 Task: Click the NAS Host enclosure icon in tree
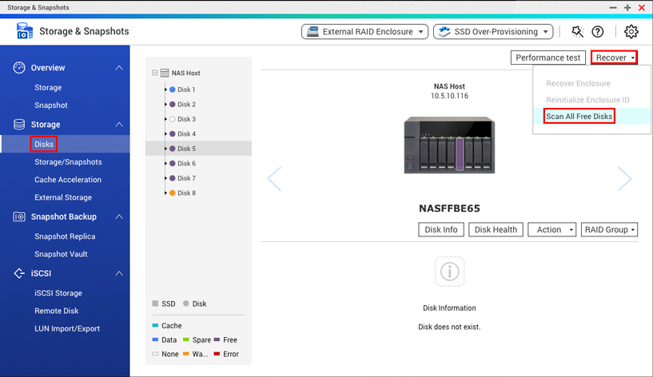pyautogui.click(x=165, y=73)
